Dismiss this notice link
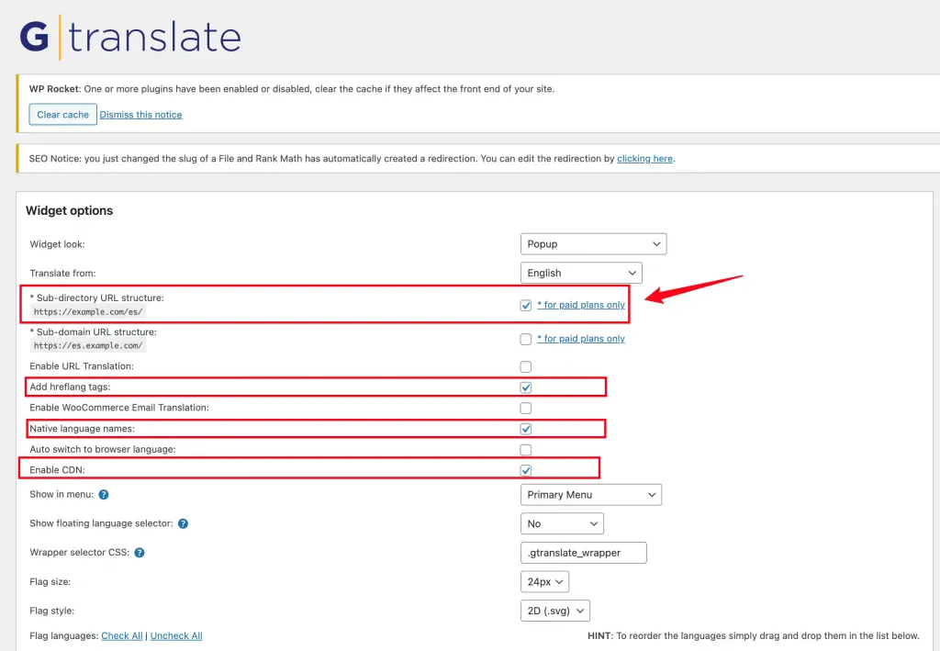 (x=140, y=115)
